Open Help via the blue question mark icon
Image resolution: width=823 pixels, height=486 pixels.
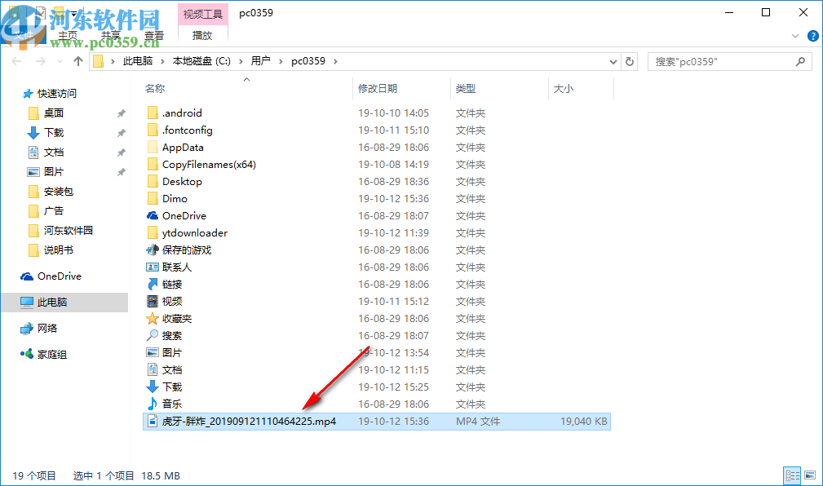(x=812, y=36)
